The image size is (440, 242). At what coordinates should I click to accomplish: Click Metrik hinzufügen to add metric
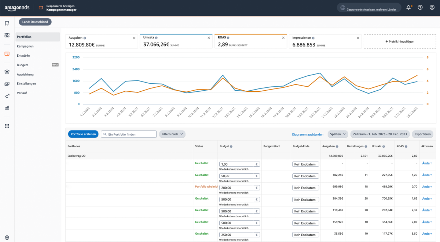point(400,42)
